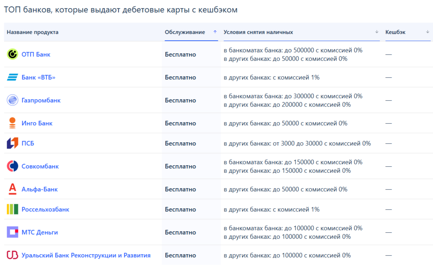Sort by Условия снятия наличных arrow
Viewport: 433px width, 269px height.
pyautogui.click(x=376, y=32)
